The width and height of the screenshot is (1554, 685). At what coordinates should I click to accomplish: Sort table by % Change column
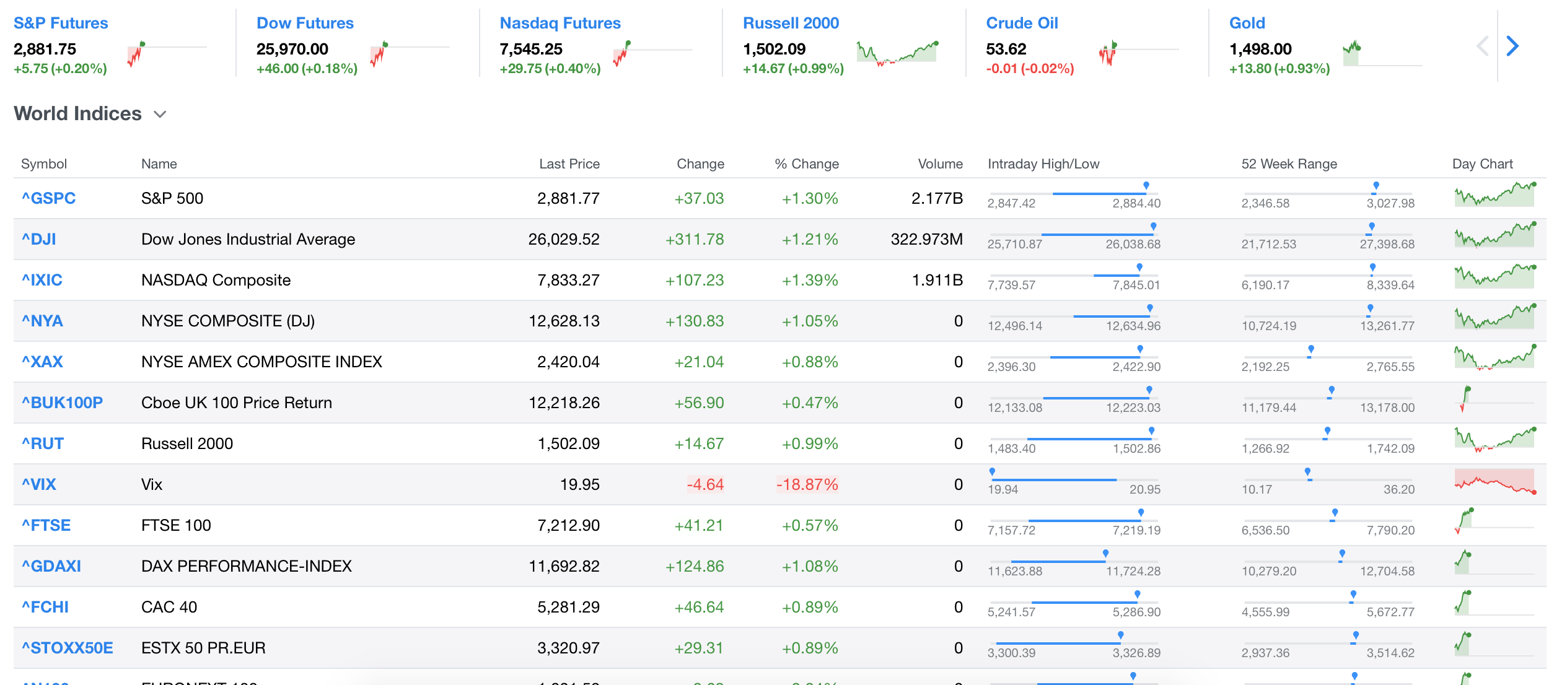(806, 164)
